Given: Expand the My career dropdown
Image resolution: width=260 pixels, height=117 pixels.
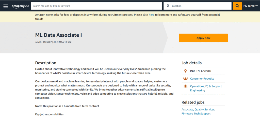Looking at the screenshot, I should [x=250, y=6].
